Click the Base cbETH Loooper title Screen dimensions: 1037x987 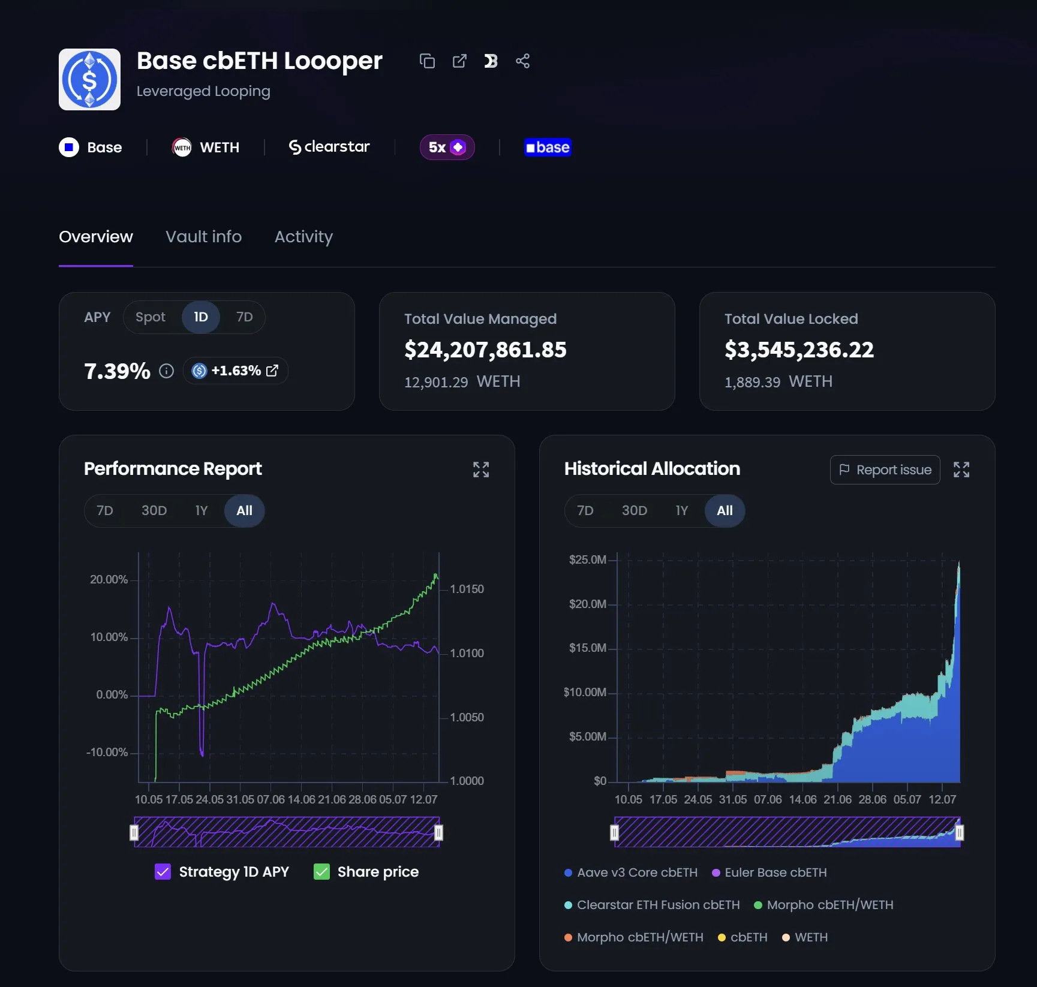[259, 61]
